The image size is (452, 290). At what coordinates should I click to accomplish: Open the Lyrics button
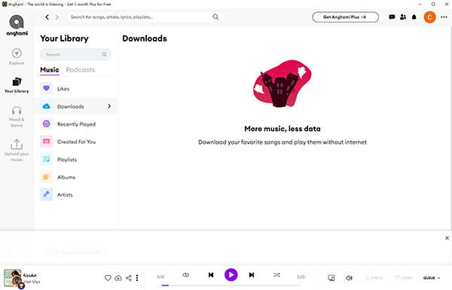pos(374,278)
